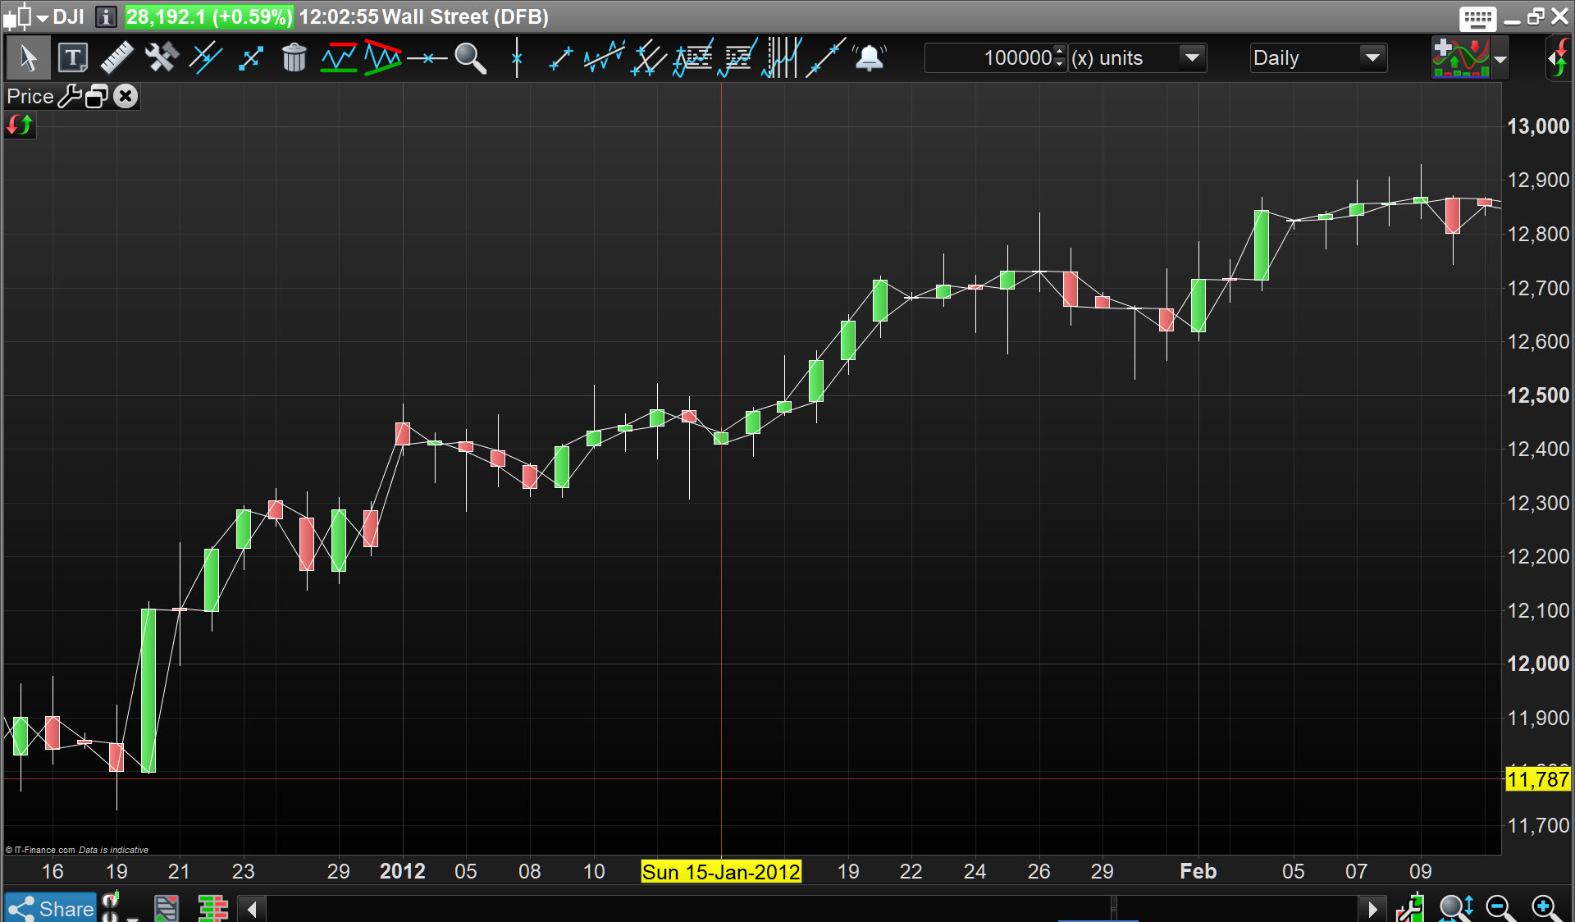1575x922 pixels.
Task: Select the ruler measurement tool
Action: (116, 58)
